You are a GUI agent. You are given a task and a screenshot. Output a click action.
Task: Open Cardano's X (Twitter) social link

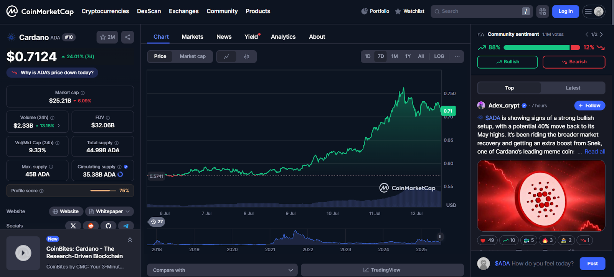tap(73, 226)
